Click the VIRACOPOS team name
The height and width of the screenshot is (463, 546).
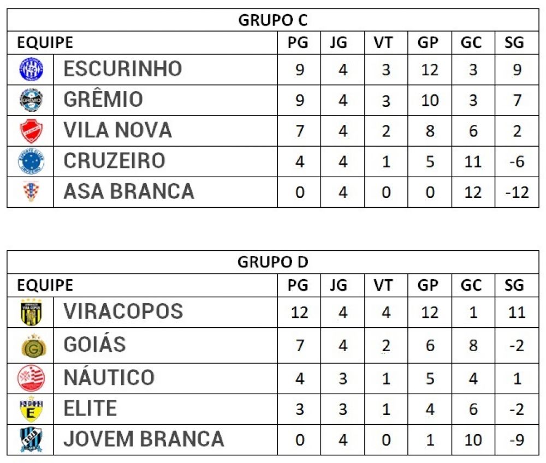click(123, 311)
